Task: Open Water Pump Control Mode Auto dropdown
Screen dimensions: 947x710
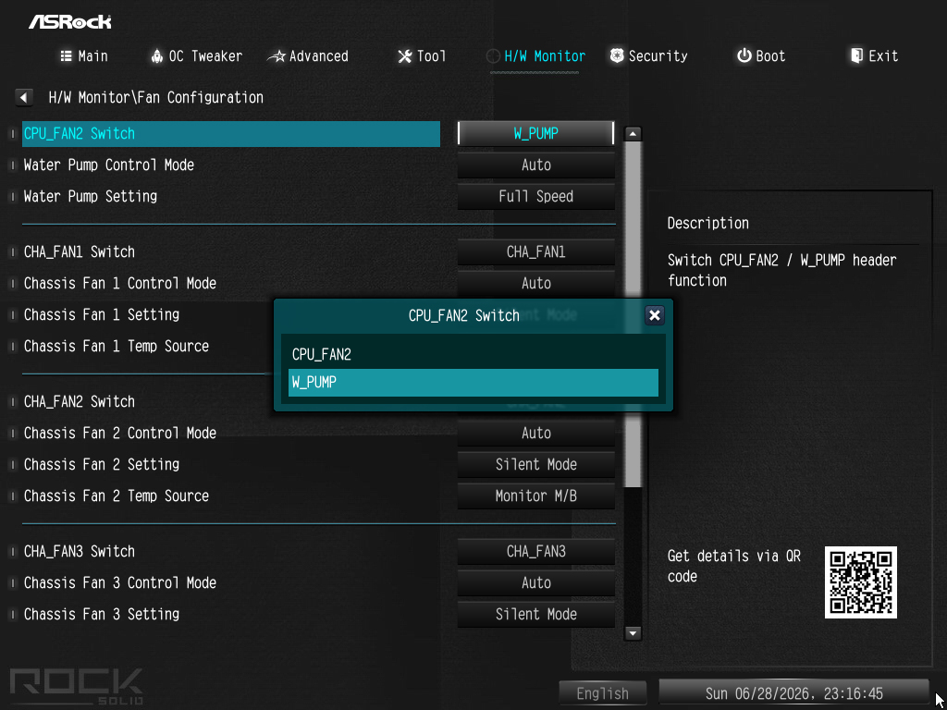Action: coord(535,165)
